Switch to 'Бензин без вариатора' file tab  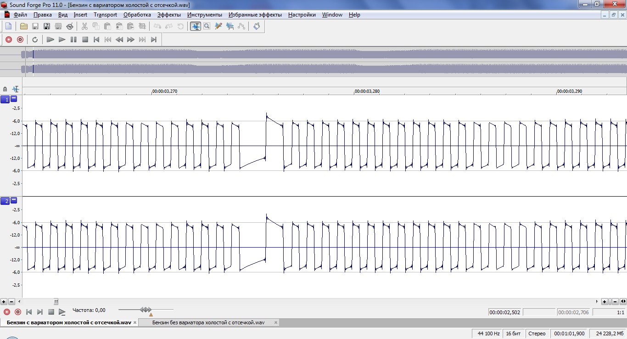coord(208,322)
